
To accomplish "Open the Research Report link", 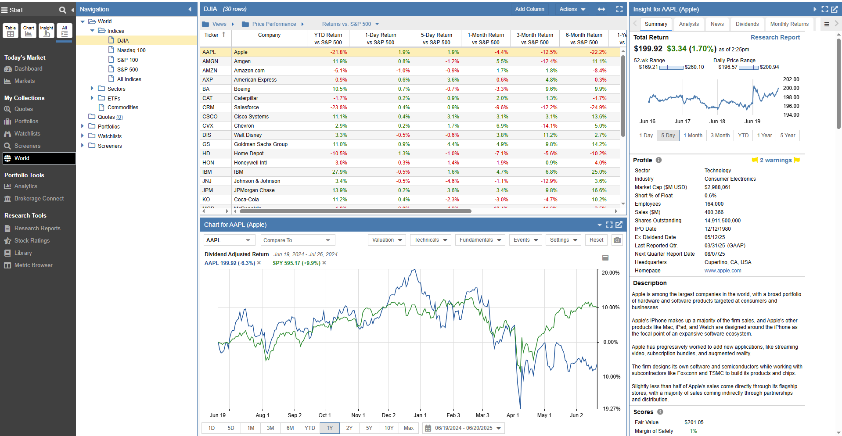I will pos(775,37).
